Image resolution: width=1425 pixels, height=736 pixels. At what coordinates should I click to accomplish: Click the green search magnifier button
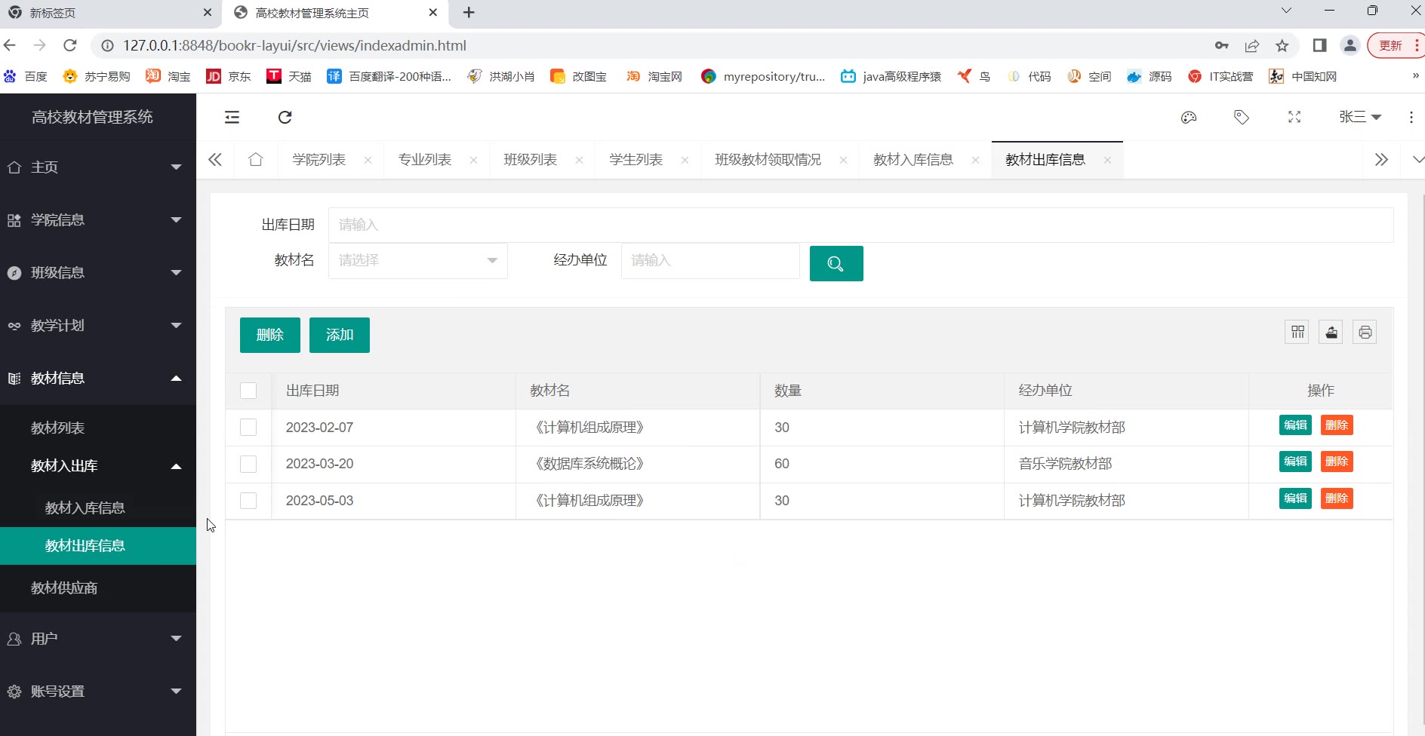[x=836, y=263]
